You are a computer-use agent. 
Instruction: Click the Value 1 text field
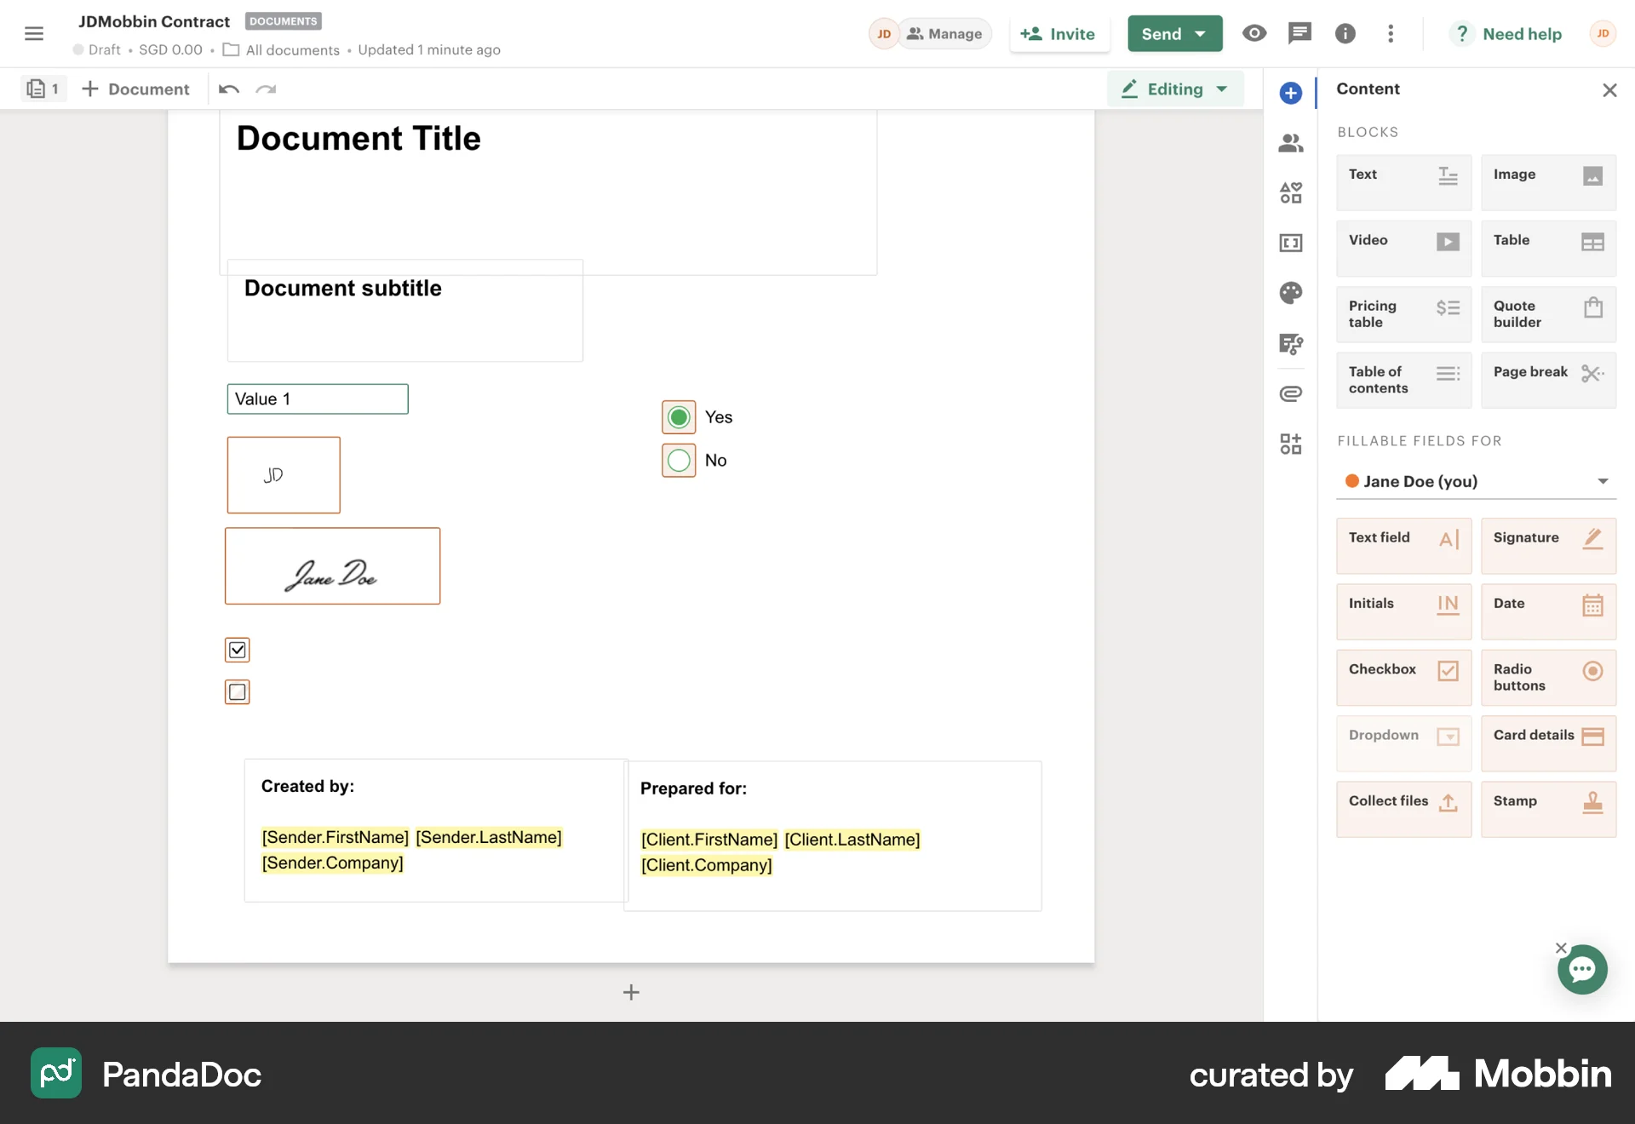(318, 399)
